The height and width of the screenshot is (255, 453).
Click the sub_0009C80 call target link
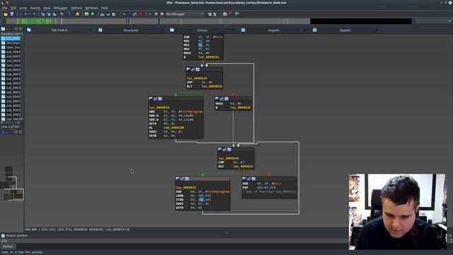(174, 127)
